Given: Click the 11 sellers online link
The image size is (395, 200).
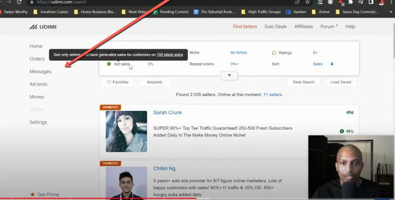Looking at the screenshot, I should [x=273, y=94].
